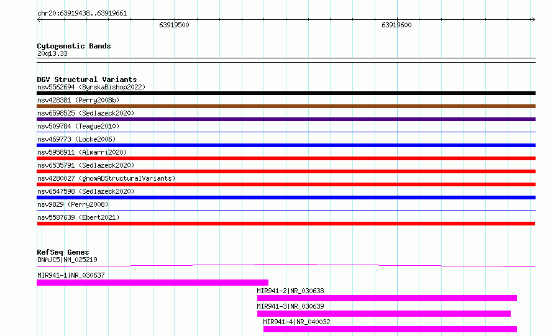Screen dimensions: 553x336
Task: Click the red nsv6535791 variant bar
Action: point(286,171)
